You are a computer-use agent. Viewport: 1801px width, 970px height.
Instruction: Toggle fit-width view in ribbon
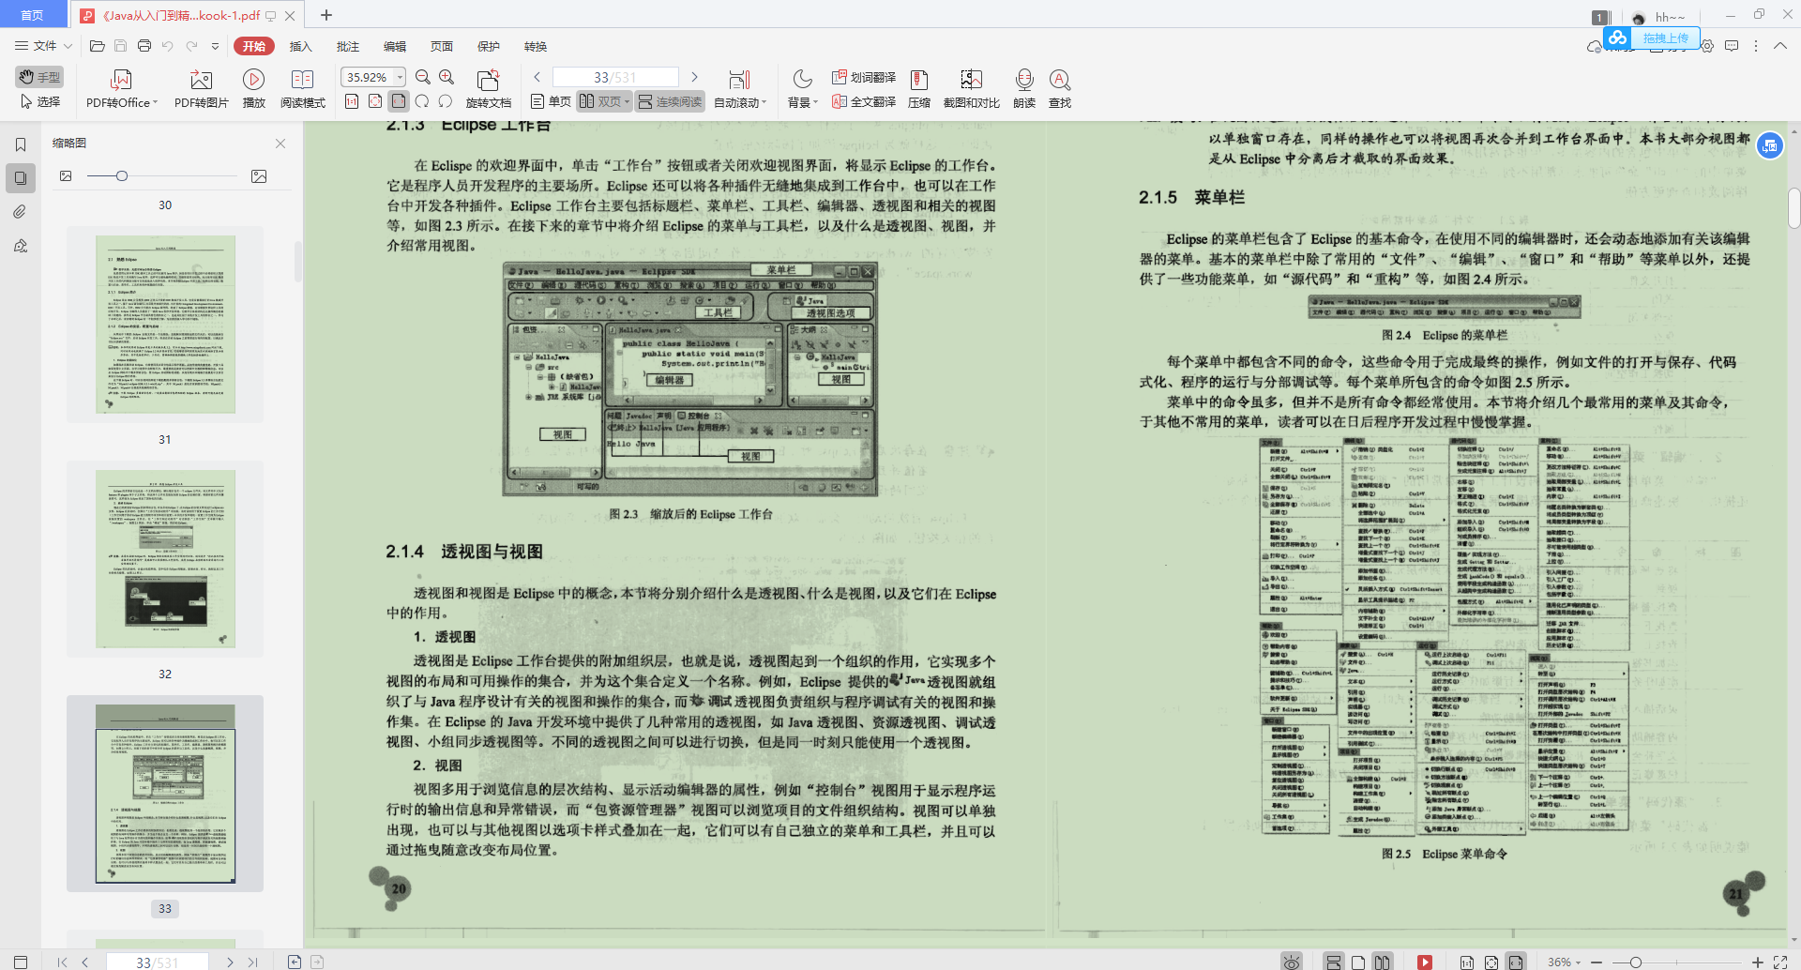click(x=399, y=101)
